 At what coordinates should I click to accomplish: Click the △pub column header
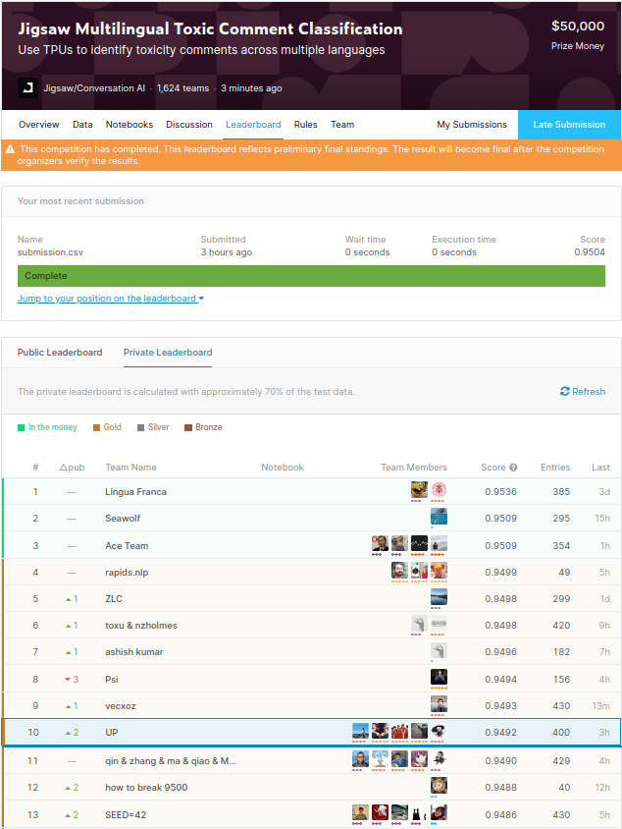pos(72,468)
